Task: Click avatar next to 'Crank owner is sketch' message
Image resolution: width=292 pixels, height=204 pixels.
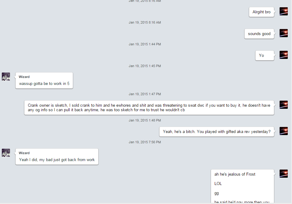Action: [x=284, y=105]
